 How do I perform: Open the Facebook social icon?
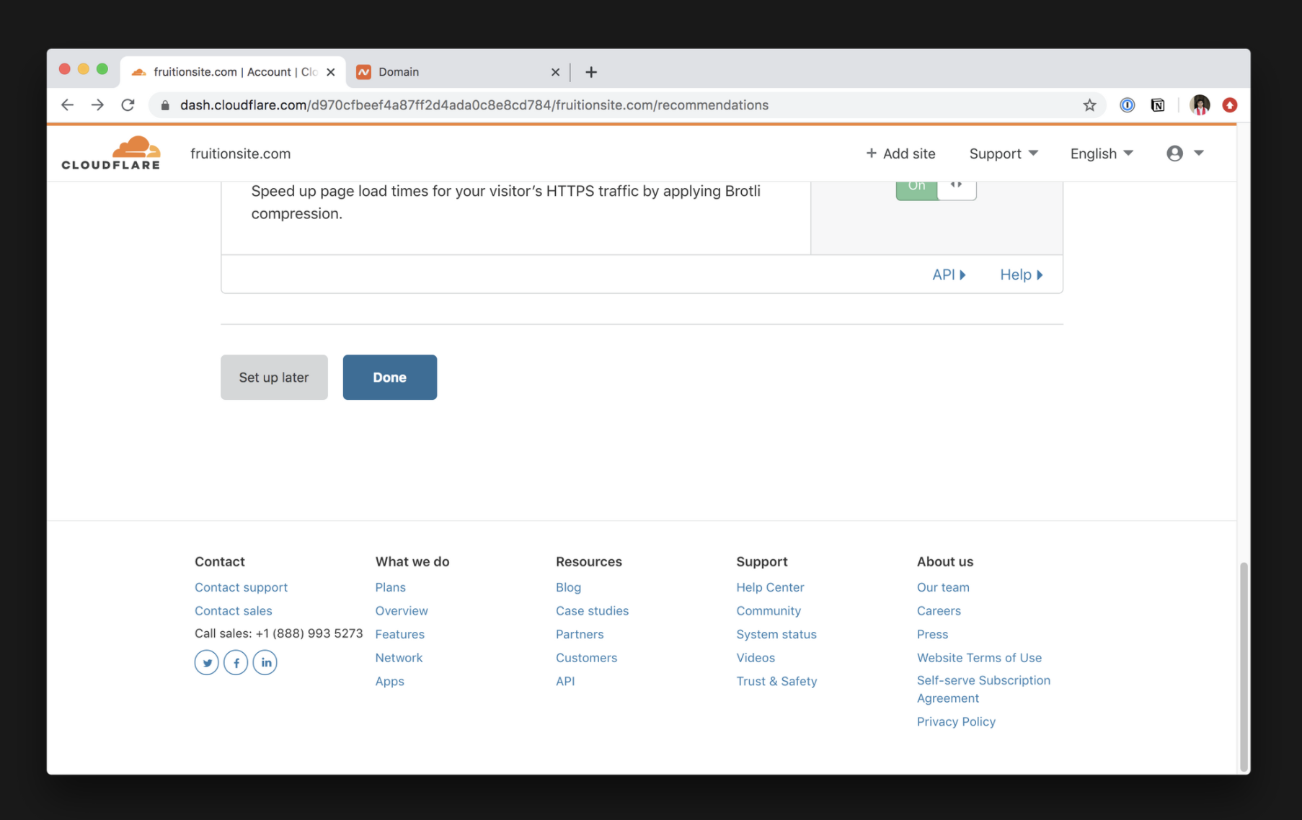tap(236, 662)
